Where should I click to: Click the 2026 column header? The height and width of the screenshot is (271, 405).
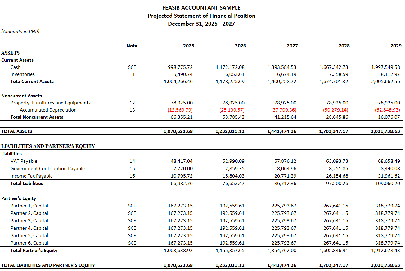[x=241, y=46]
